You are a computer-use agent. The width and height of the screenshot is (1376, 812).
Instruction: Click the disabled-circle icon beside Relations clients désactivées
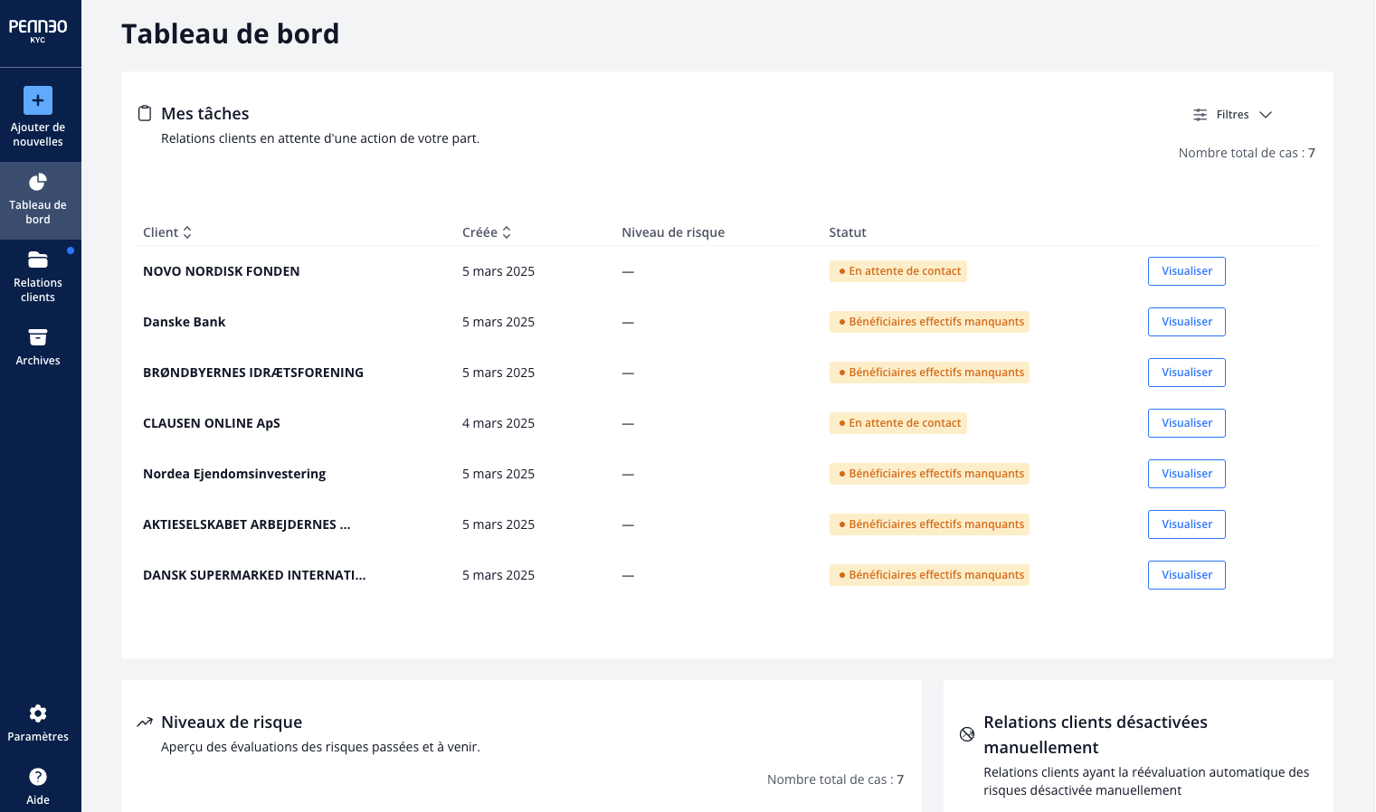pos(967,734)
